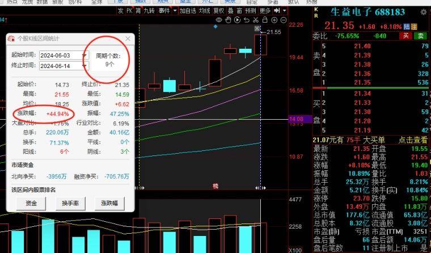Open the 更多 more menu
431x253 pixels.
coord(265,11)
